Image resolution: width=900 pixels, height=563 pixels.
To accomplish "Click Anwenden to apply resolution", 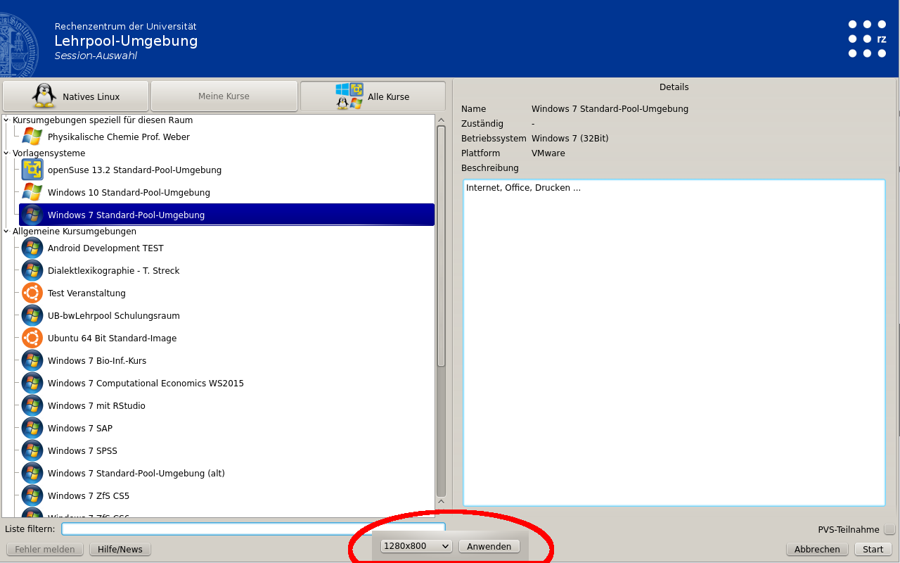I will (489, 546).
